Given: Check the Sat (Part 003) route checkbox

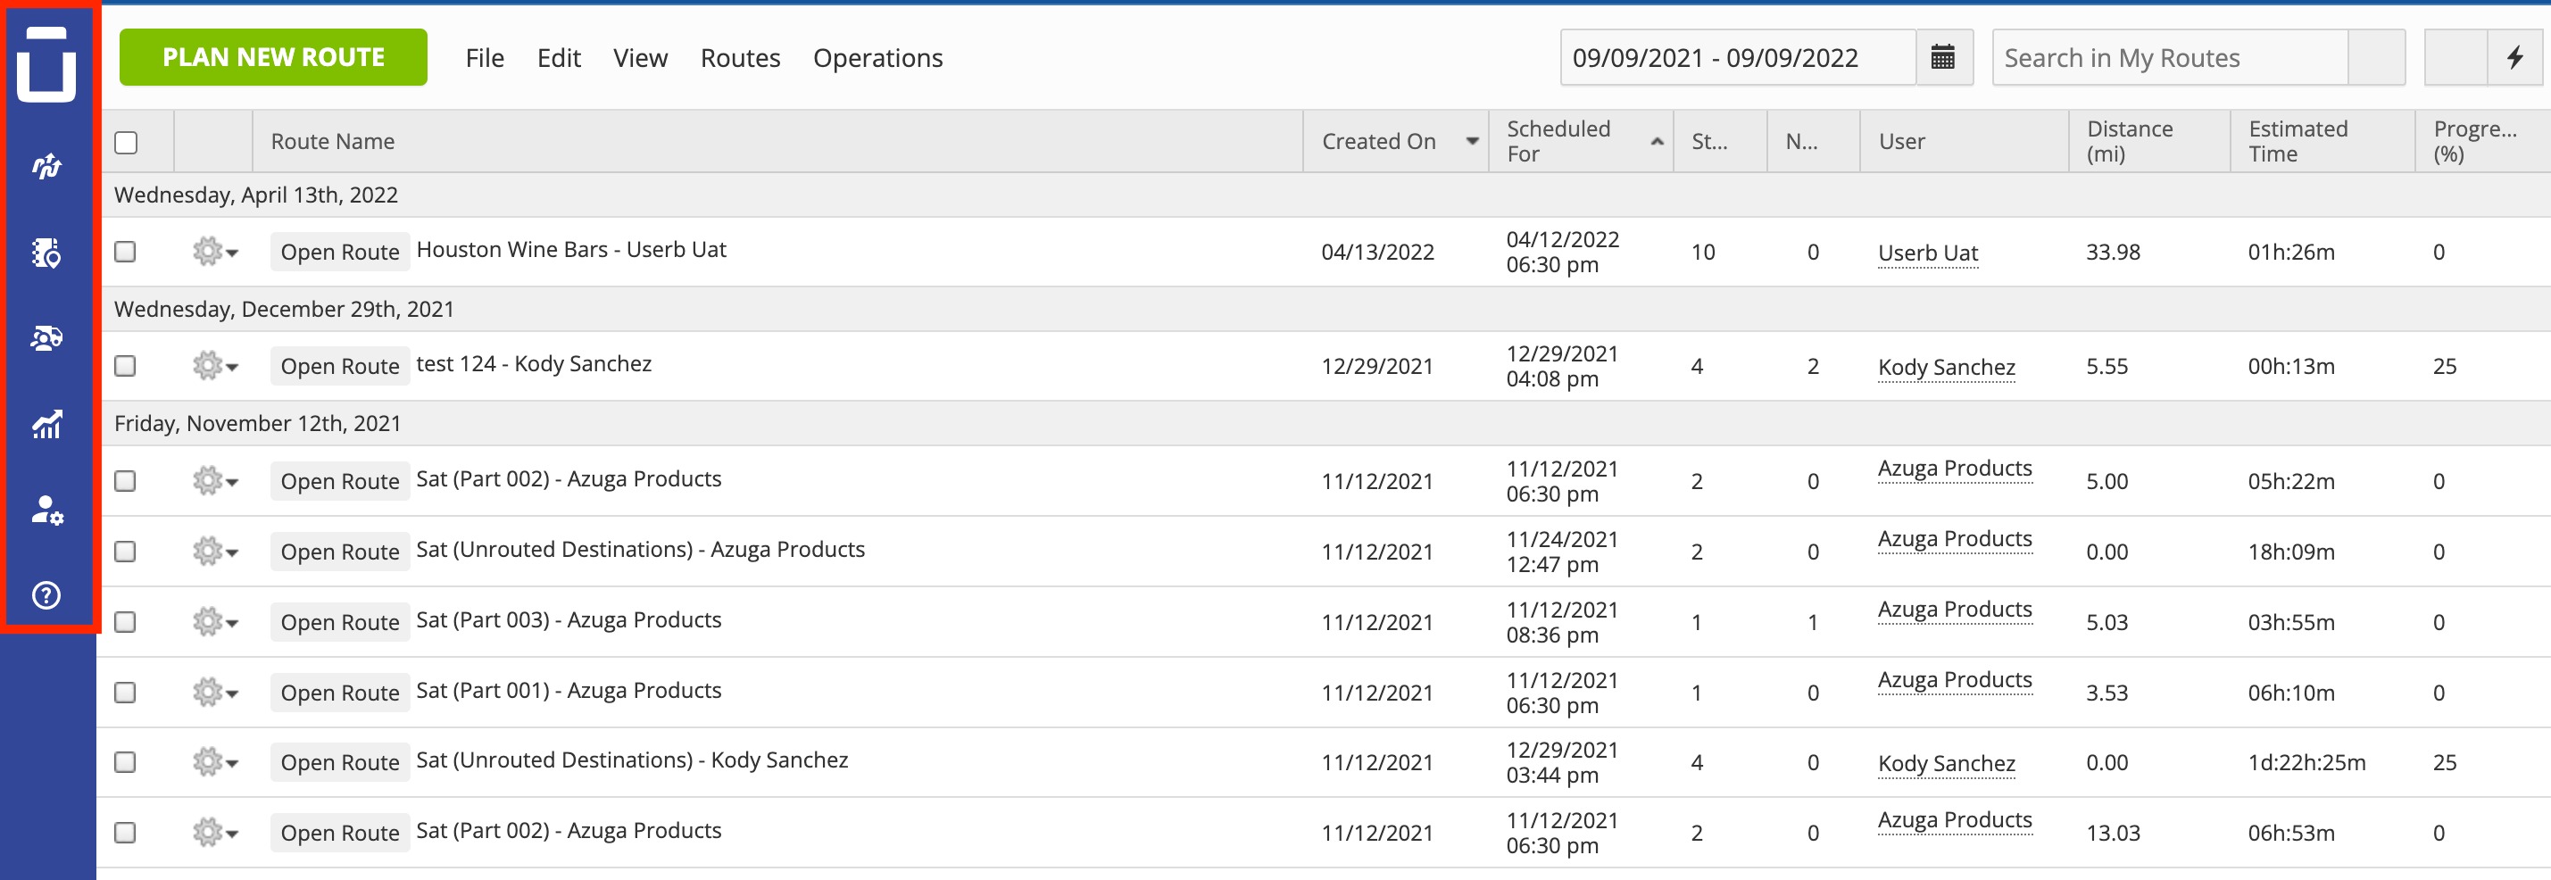Looking at the screenshot, I should point(125,622).
